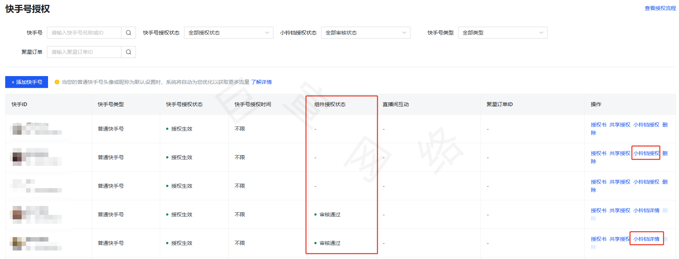Click the 快手ID column header
Viewport: 679px width, 259px height.
coord(19,104)
